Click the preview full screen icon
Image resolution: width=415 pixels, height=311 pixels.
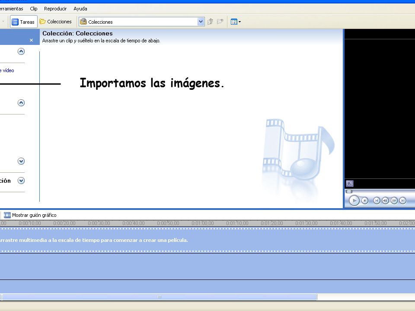350,183
